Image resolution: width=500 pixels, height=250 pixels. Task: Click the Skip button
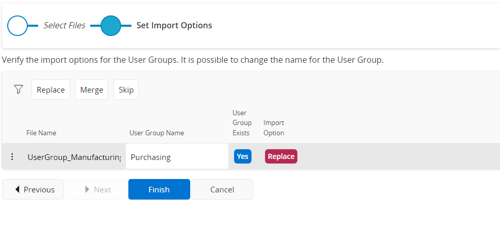[126, 90]
